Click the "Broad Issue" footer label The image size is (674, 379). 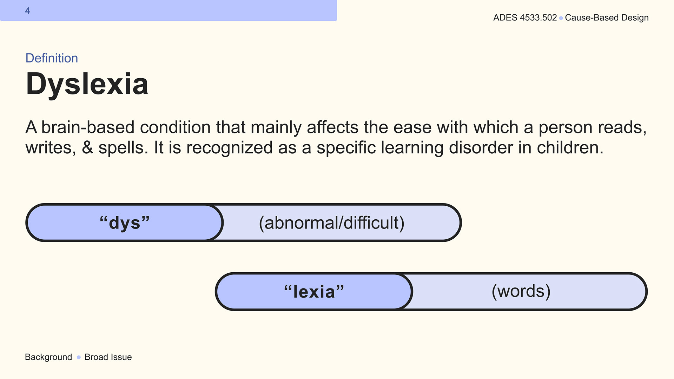pyautogui.click(x=108, y=357)
